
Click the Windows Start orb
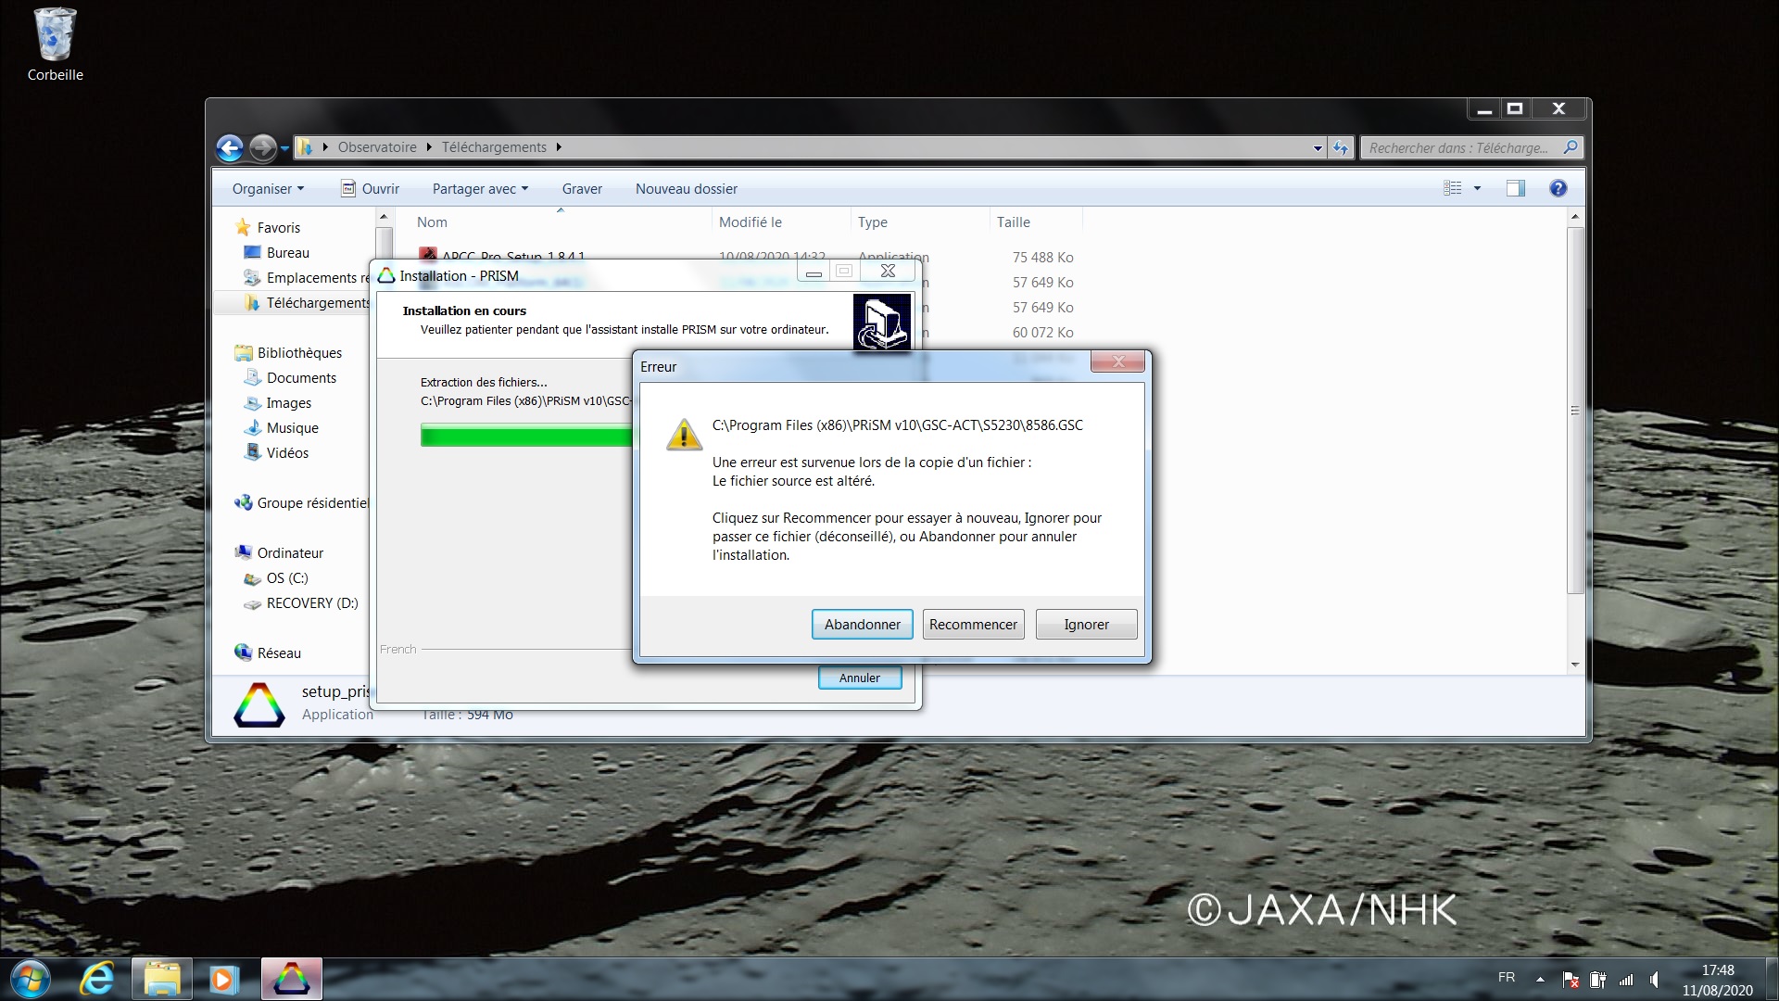point(30,979)
